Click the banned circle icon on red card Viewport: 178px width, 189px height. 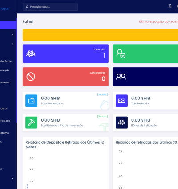[x=31, y=77]
